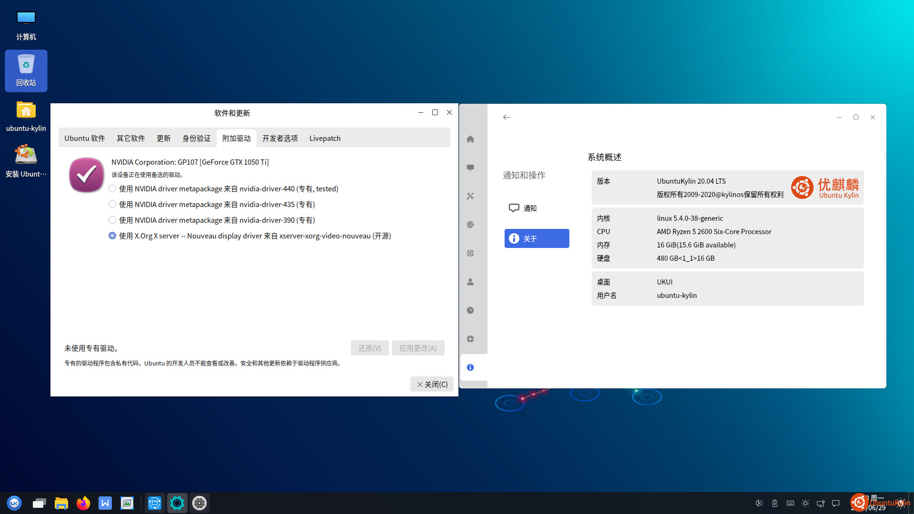This screenshot has height=514, width=914.
Task: Open the Livepatch tab
Action: click(325, 138)
